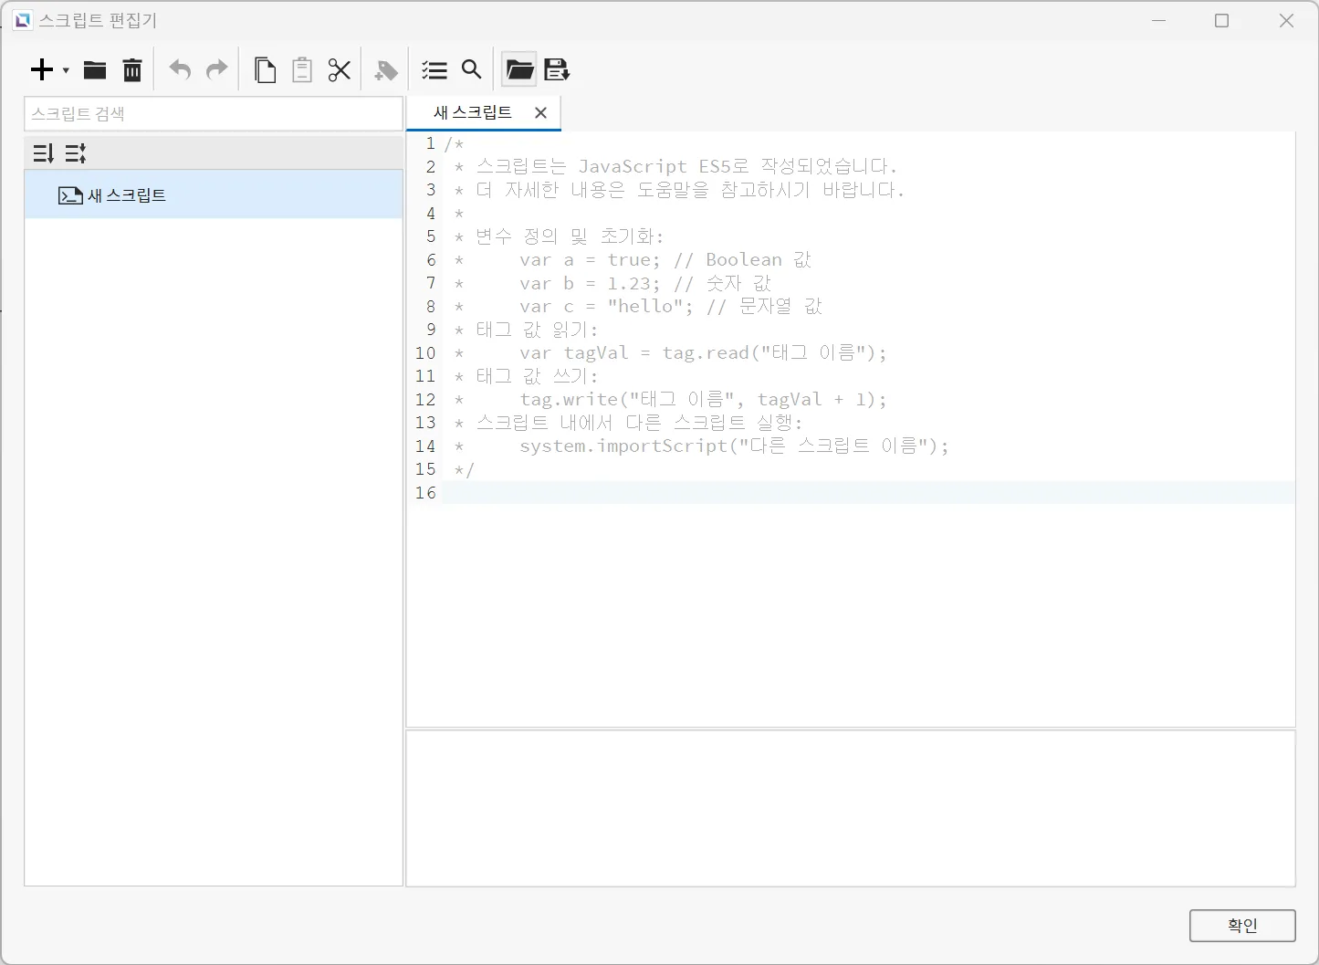This screenshot has width=1319, height=965.
Task: Cut with the scissors icon
Action: tap(340, 70)
